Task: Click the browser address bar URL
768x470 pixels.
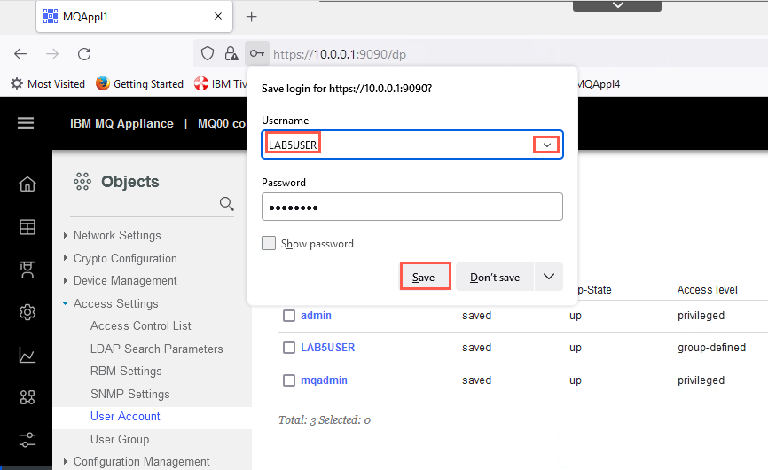Action: pyautogui.click(x=340, y=54)
